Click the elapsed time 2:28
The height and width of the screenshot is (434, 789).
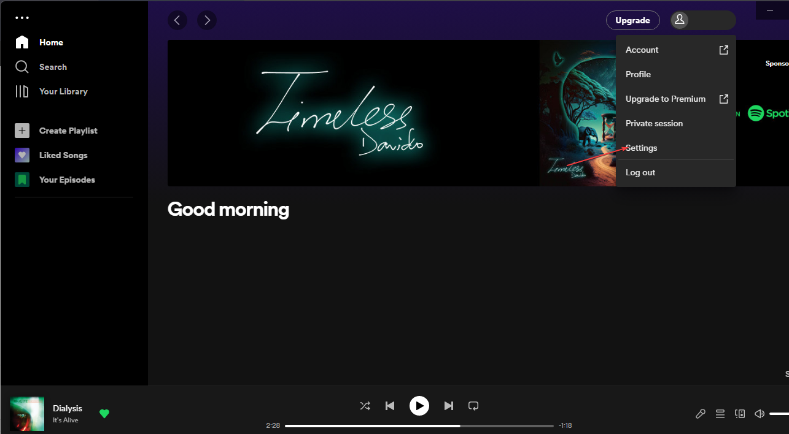273,425
